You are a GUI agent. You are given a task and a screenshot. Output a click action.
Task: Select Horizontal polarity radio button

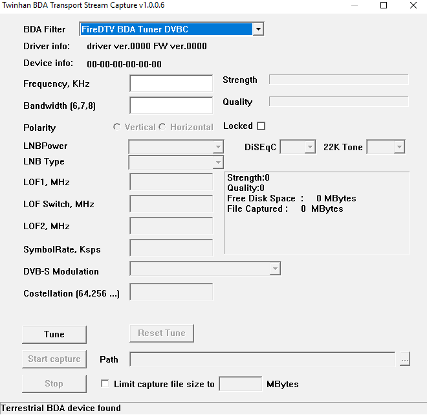point(162,127)
